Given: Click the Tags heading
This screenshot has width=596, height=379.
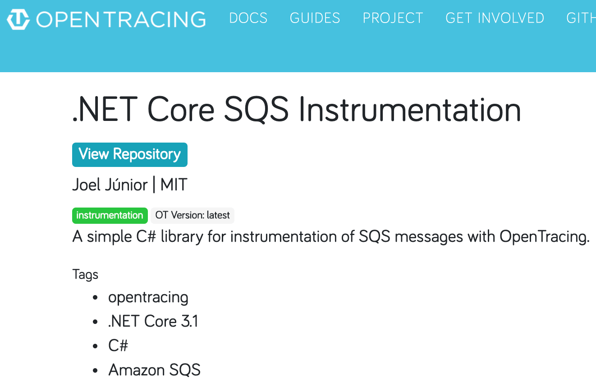Looking at the screenshot, I should [85, 274].
